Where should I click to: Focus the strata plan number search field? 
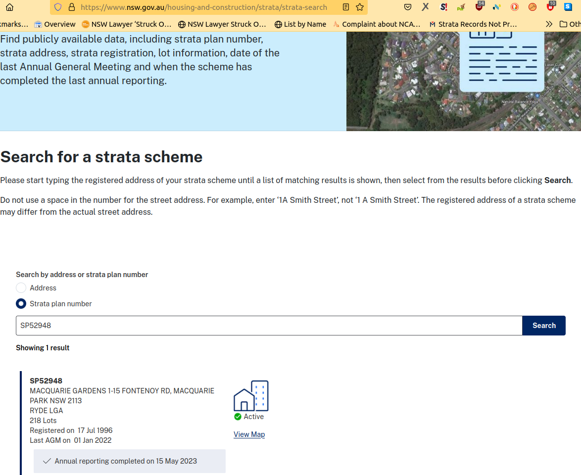(x=269, y=326)
